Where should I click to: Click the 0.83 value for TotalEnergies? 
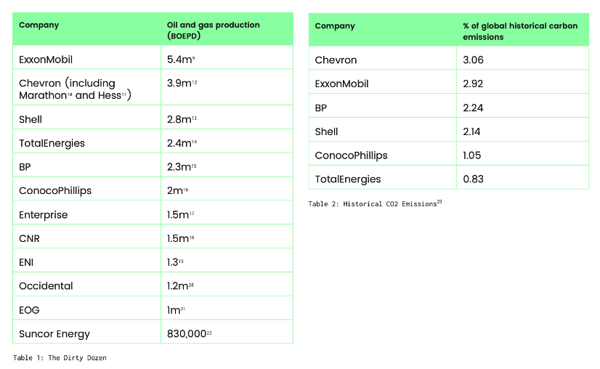[x=473, y=179]
